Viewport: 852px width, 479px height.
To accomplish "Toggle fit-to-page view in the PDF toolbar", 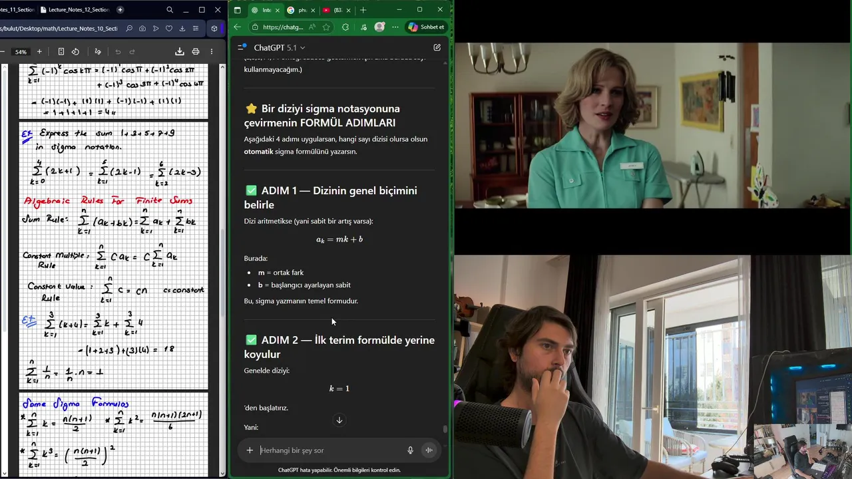I will pos(61,51).
